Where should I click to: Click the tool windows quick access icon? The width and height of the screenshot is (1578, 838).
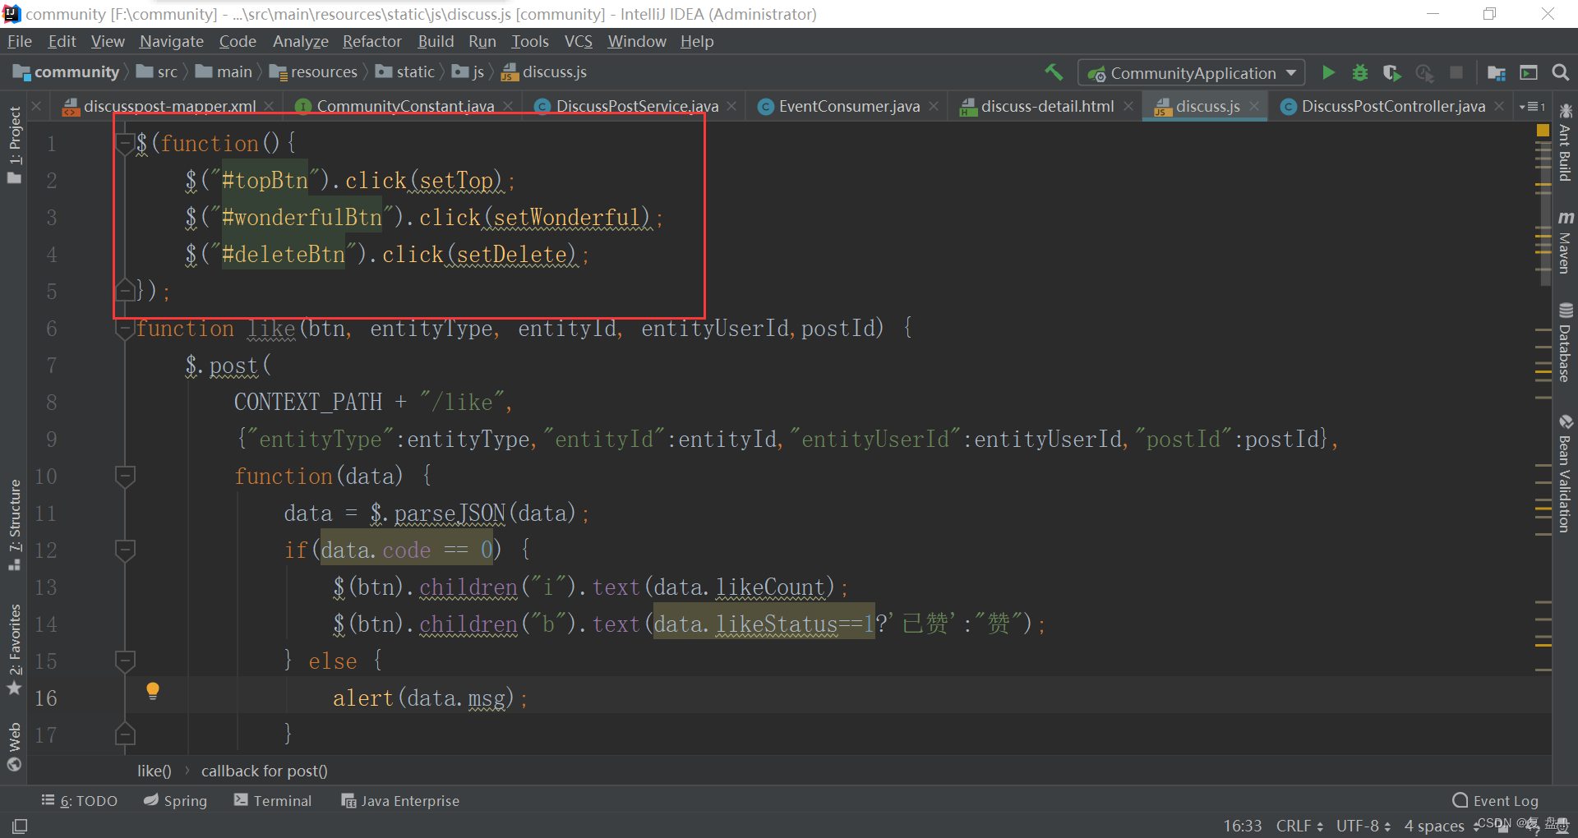click(x=20, y=826)
